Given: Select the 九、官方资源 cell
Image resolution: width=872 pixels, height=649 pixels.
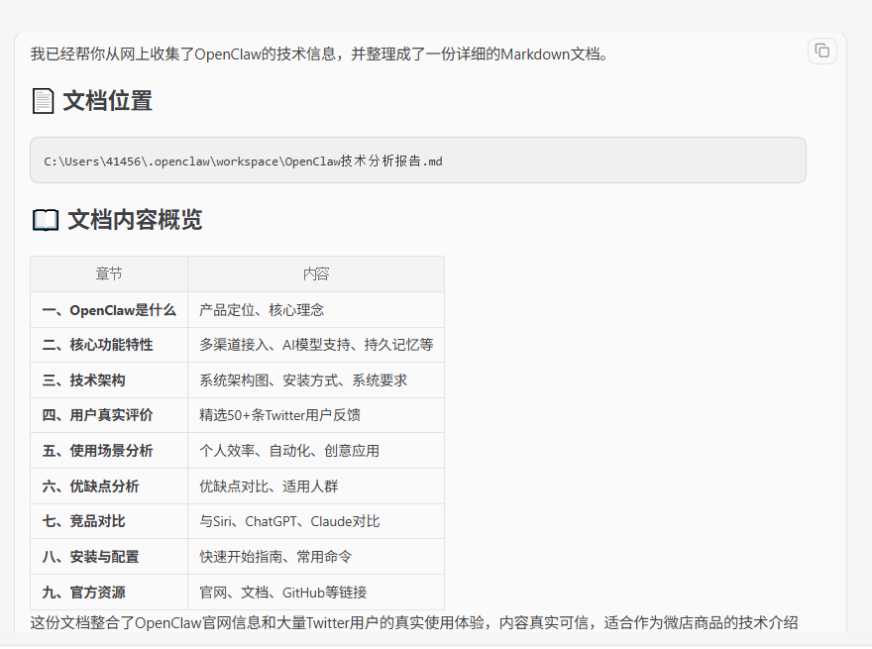Looking at the screenshot, I should 109,593.
